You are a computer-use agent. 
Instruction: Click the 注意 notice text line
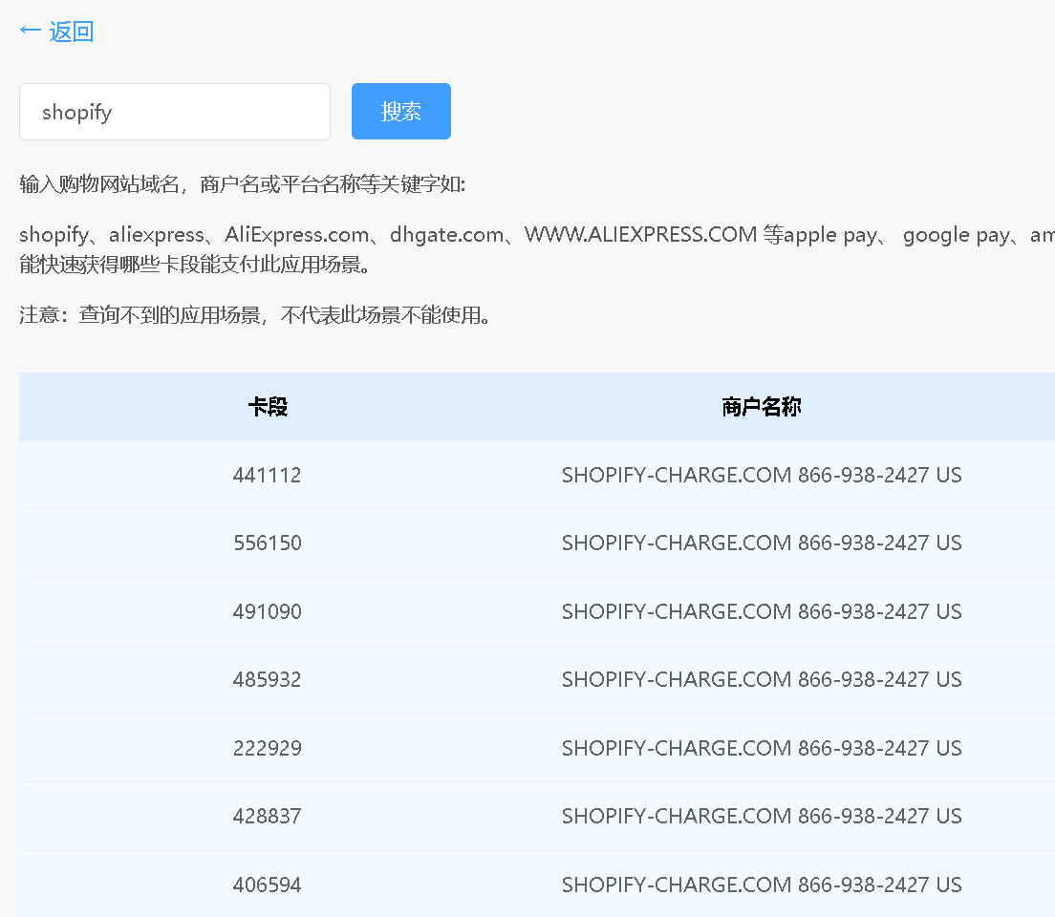click(258, 314)
